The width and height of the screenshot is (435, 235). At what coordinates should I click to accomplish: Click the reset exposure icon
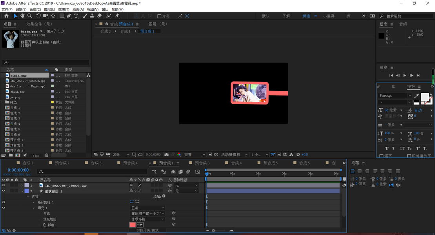298,155
